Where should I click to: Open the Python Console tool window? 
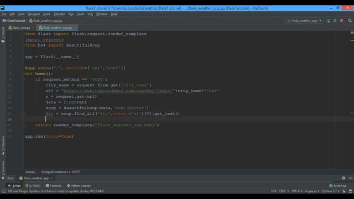click(79, 186)
